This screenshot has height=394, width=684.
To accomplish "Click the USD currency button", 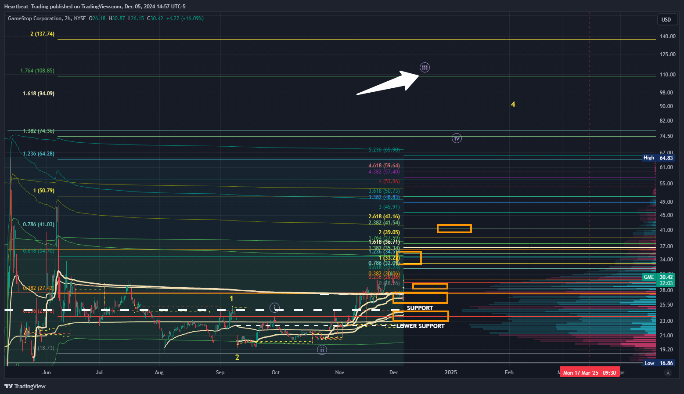I will pos(666,19).
